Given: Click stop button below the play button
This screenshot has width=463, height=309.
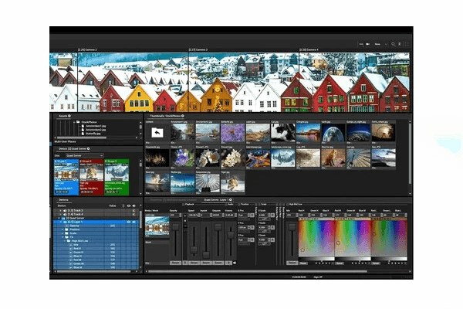Looking at the screenshot, I should pos(185,221).
